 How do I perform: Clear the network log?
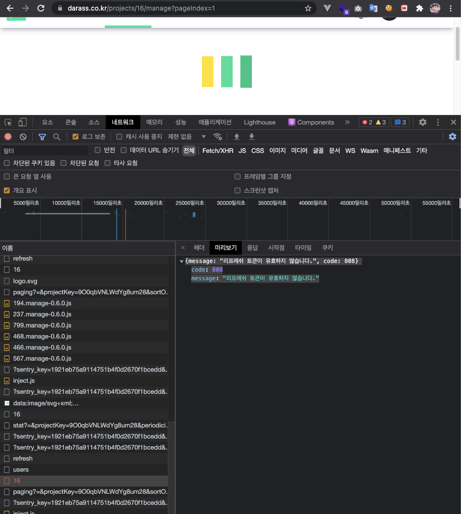tap(23, 137)
